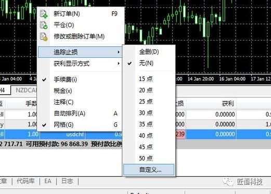
Task: Set trailing stop to 35 点
Action: pyautogui.click(x=149, y=124)
